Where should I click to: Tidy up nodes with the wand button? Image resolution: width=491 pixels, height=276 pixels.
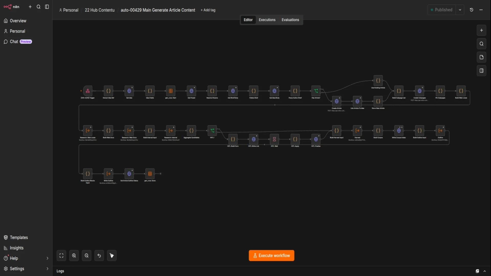pos(112,256)
